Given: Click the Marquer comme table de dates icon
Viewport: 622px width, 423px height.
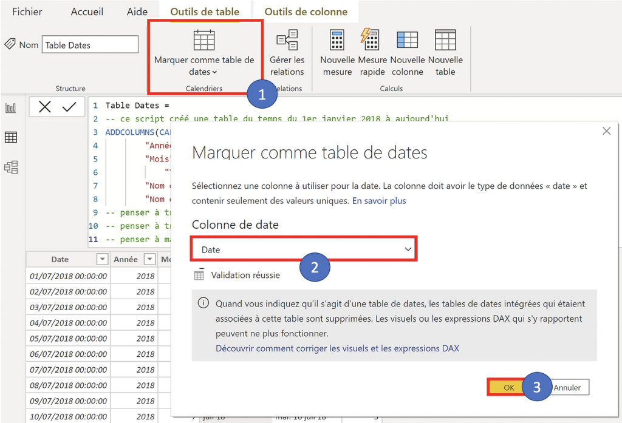Looking at the screenshot, I should (204, 41).
